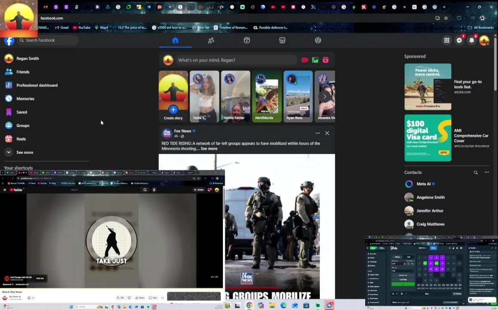Click Visit site on YouTube ad
The width and height of the screenshot is (498, 310).
[x=40, y=278]
